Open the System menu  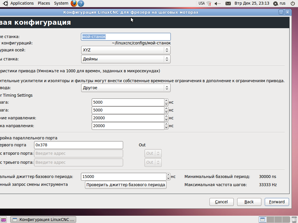coord(61,3)
